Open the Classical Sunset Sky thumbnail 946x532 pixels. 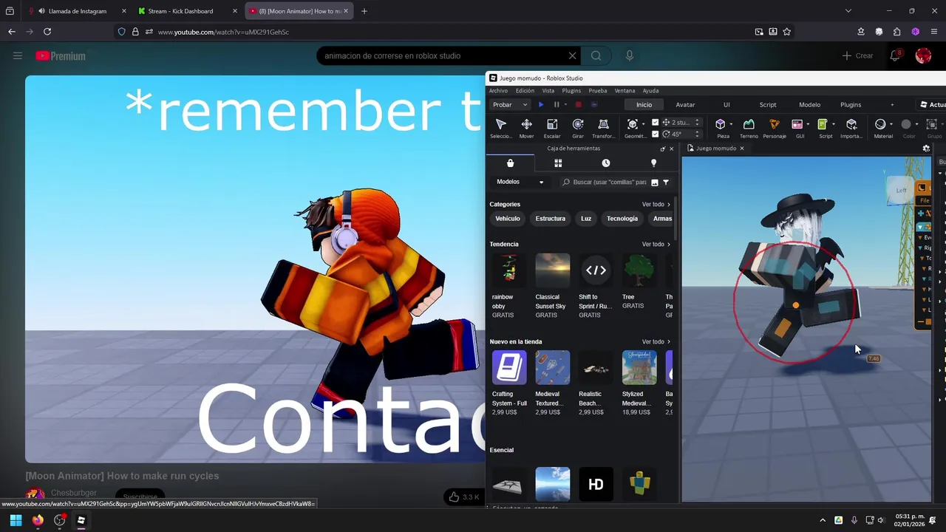[553, 270]
